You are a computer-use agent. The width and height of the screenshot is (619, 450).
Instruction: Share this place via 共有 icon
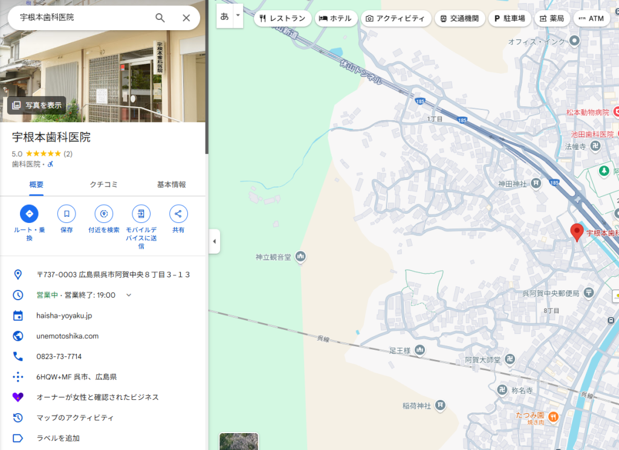[178, 214]
